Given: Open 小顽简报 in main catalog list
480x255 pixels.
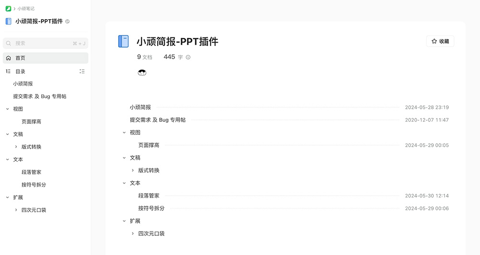Looking at the screenshot, I should (140, 107).
